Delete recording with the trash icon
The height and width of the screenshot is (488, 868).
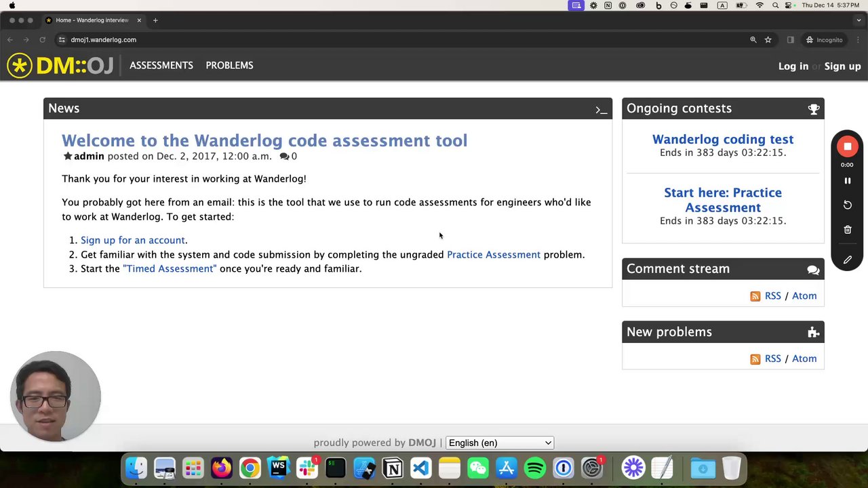click(847, 230)
